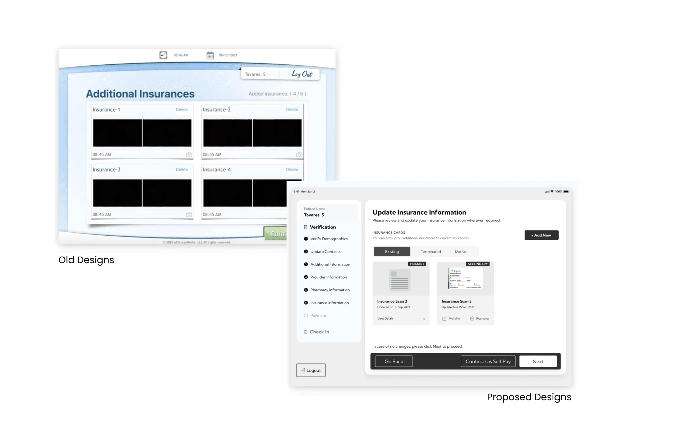Click the PRIMARY badge on Insurance Scan 2
The image size is (673, 437).
pyautogui.click(x=417, y=264)
